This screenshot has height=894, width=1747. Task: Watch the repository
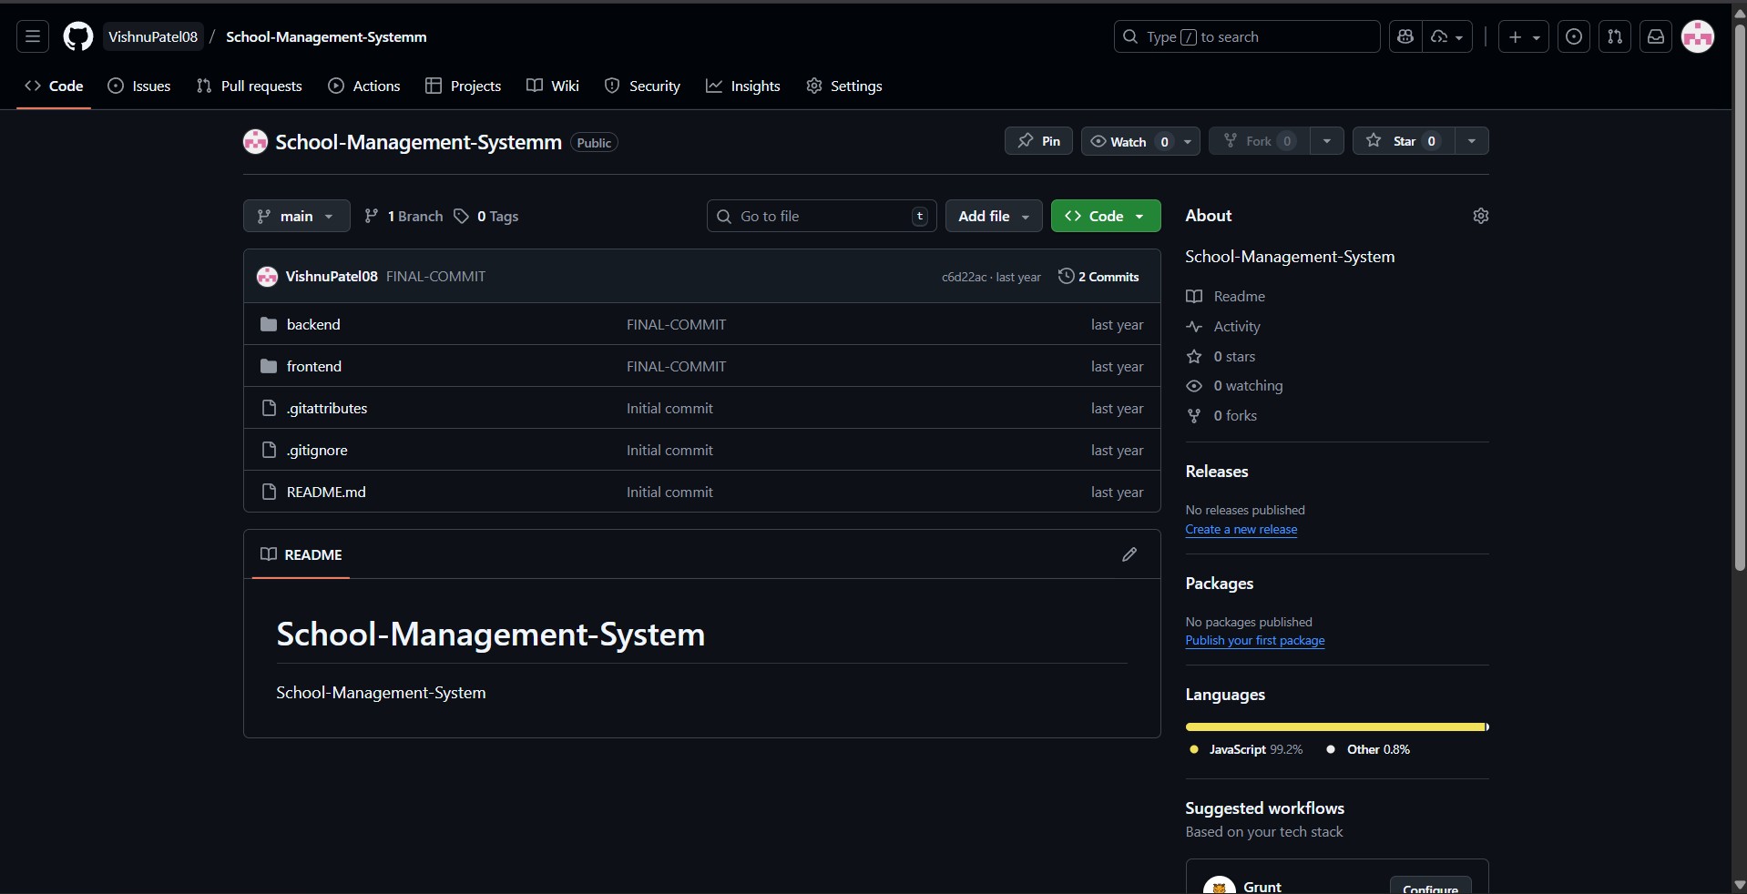(1123, 141)
